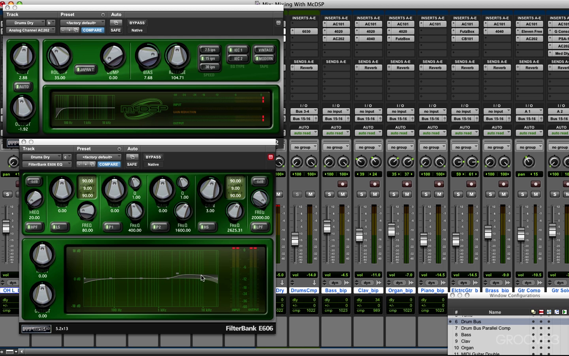Open Bus 3-4 input selector

[304, 111]
